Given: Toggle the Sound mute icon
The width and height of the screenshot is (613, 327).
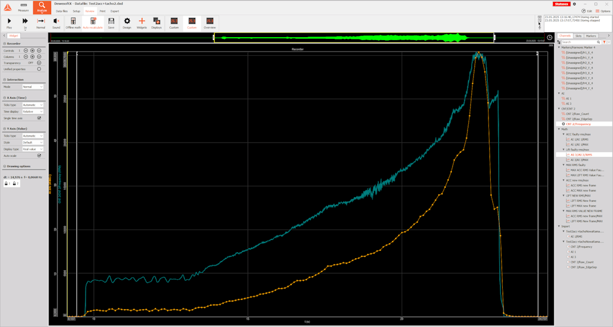Looking at the screenshot, I should point(56,23).
